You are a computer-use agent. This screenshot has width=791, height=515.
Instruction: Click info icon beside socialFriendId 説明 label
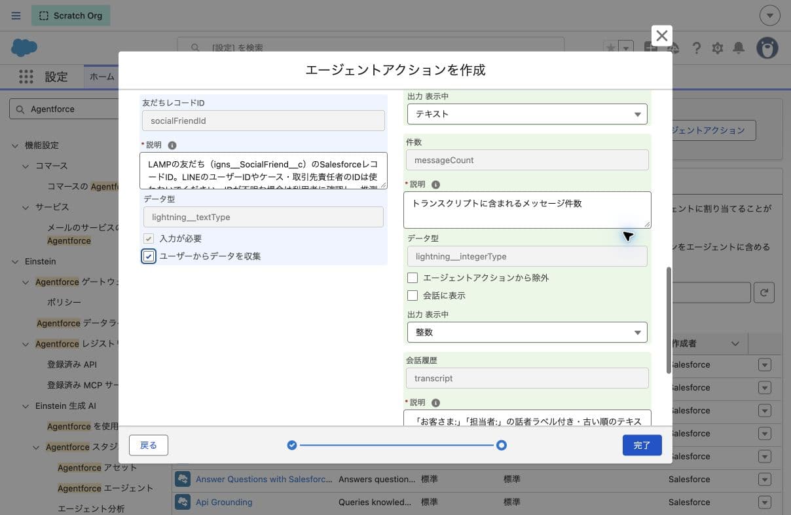pos(172,145)
